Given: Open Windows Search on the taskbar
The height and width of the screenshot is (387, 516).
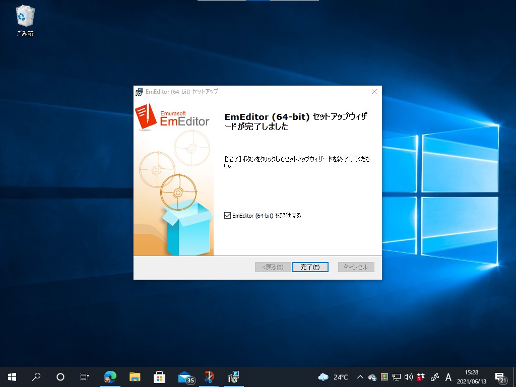Looking at the screenshot, I should pos(36,376).
